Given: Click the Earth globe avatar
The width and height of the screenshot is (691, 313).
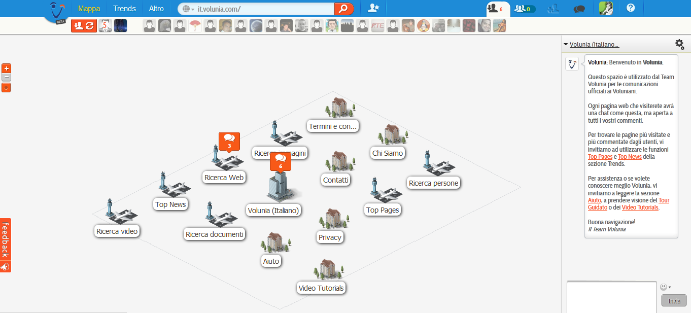Looking at the screenshot, I should coord(256,26).
